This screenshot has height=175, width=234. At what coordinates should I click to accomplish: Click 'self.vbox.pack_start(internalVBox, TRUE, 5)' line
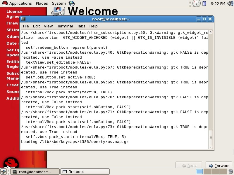pyautogui.click(x=76, y=137)
